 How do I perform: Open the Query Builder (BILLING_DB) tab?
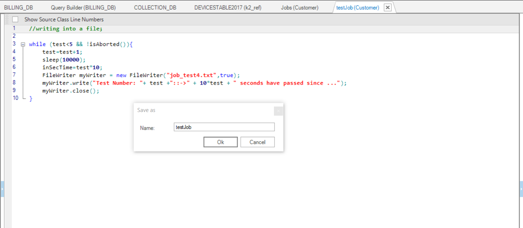point(83,8)
